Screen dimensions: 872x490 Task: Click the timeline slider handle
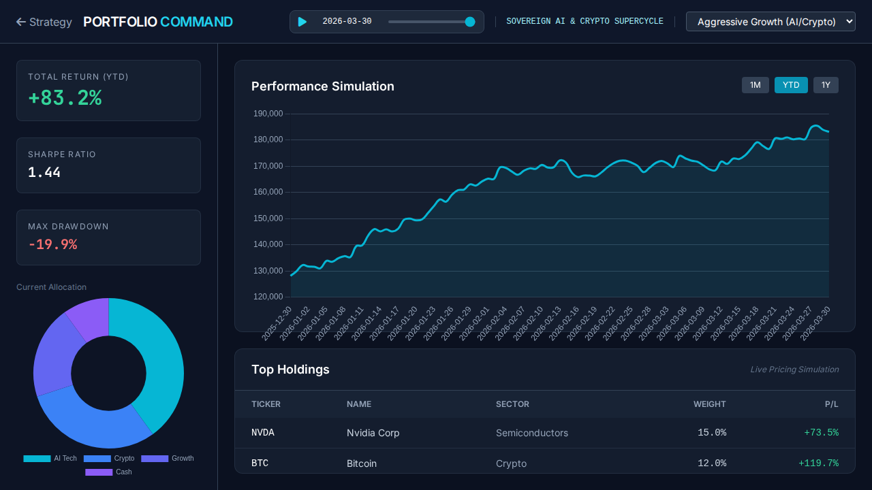click(470, 22)
